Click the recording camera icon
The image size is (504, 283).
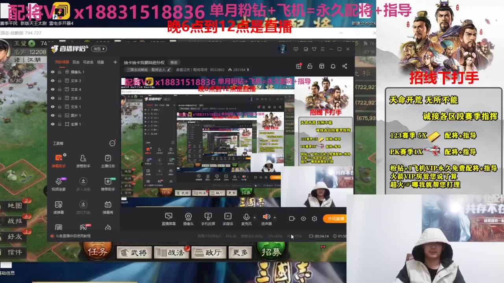tap(292, 219)
